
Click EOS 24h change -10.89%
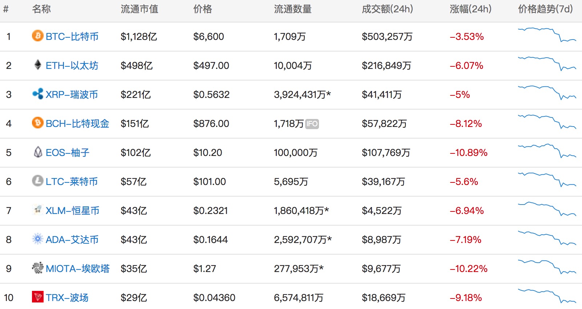click(469, 153)
